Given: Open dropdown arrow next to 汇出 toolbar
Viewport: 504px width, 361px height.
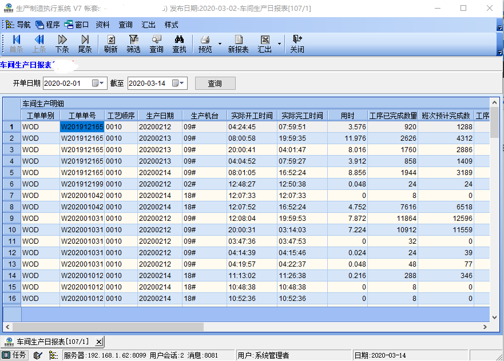Looking at the screenshot, I should 279,43.
